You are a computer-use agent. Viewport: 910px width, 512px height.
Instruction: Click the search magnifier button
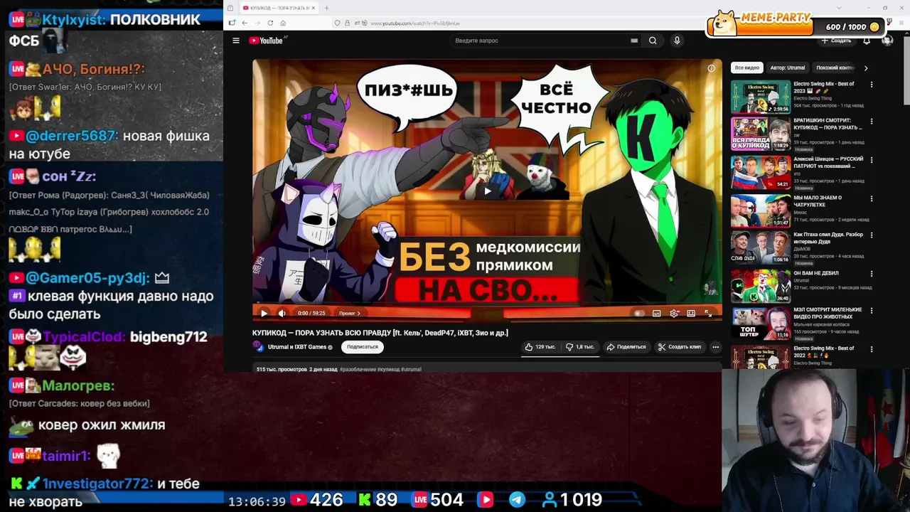click(653, 41)
